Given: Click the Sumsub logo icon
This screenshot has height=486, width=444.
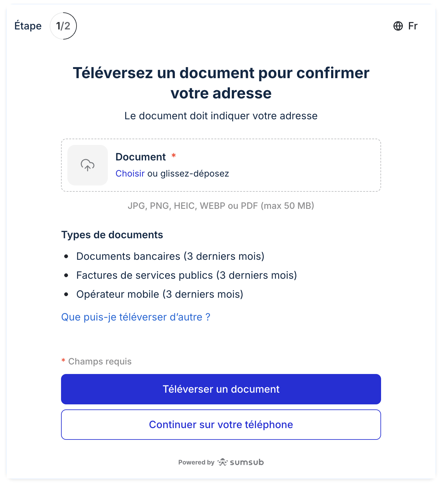Looking at the screenshot, I should click(x=223, y=462).
